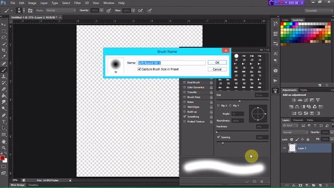The image size is (334, 188).
Task: Open the History panel icon
Action: (x=276, y=23)
